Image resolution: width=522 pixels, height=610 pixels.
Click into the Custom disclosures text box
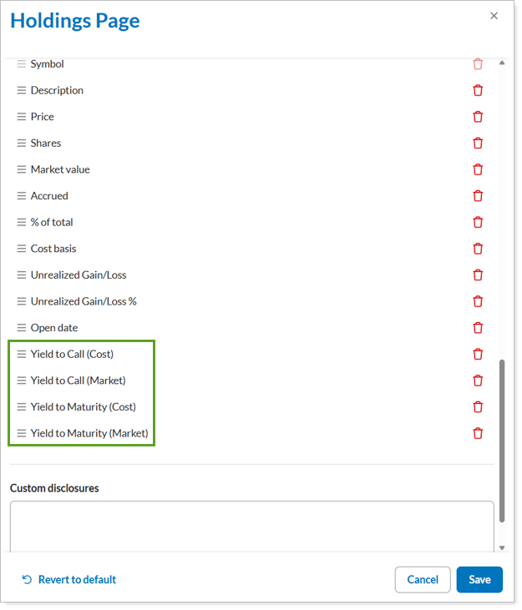pos(251,526)
